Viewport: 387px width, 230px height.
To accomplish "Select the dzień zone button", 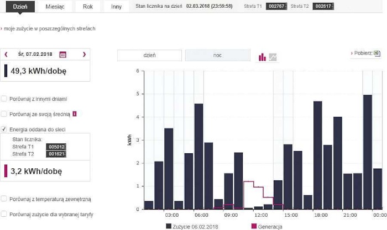I will (150, 55).
